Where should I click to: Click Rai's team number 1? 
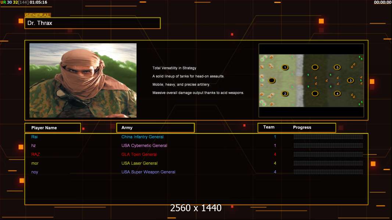[275, 137]
